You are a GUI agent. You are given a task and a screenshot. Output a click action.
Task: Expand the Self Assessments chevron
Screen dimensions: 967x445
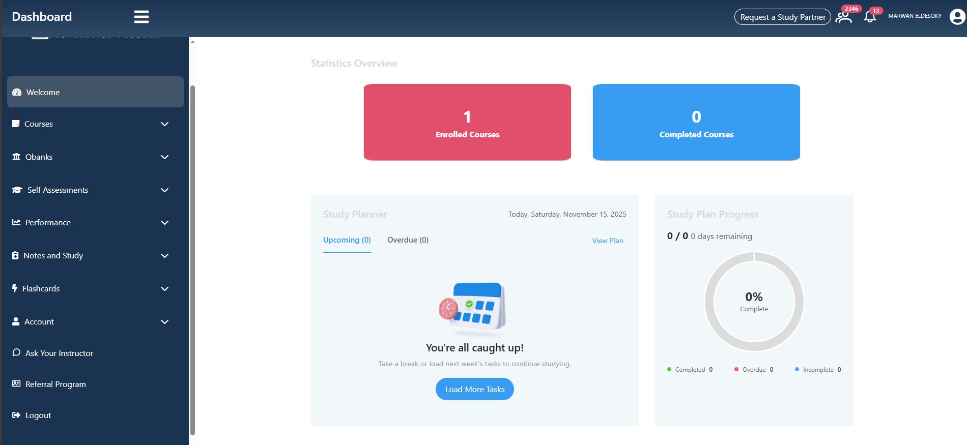point(164,190)
